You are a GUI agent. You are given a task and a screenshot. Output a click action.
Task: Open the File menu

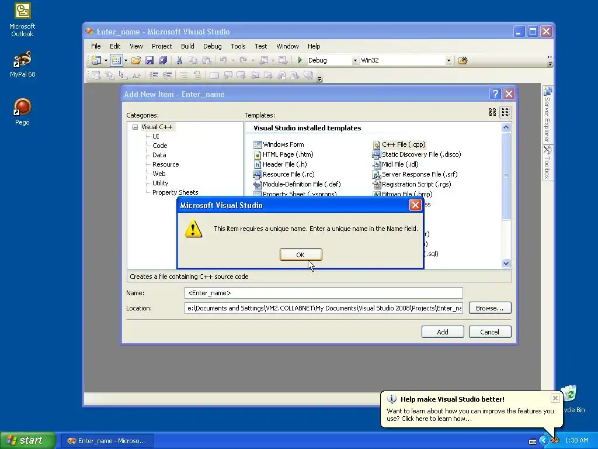point(96,46)
